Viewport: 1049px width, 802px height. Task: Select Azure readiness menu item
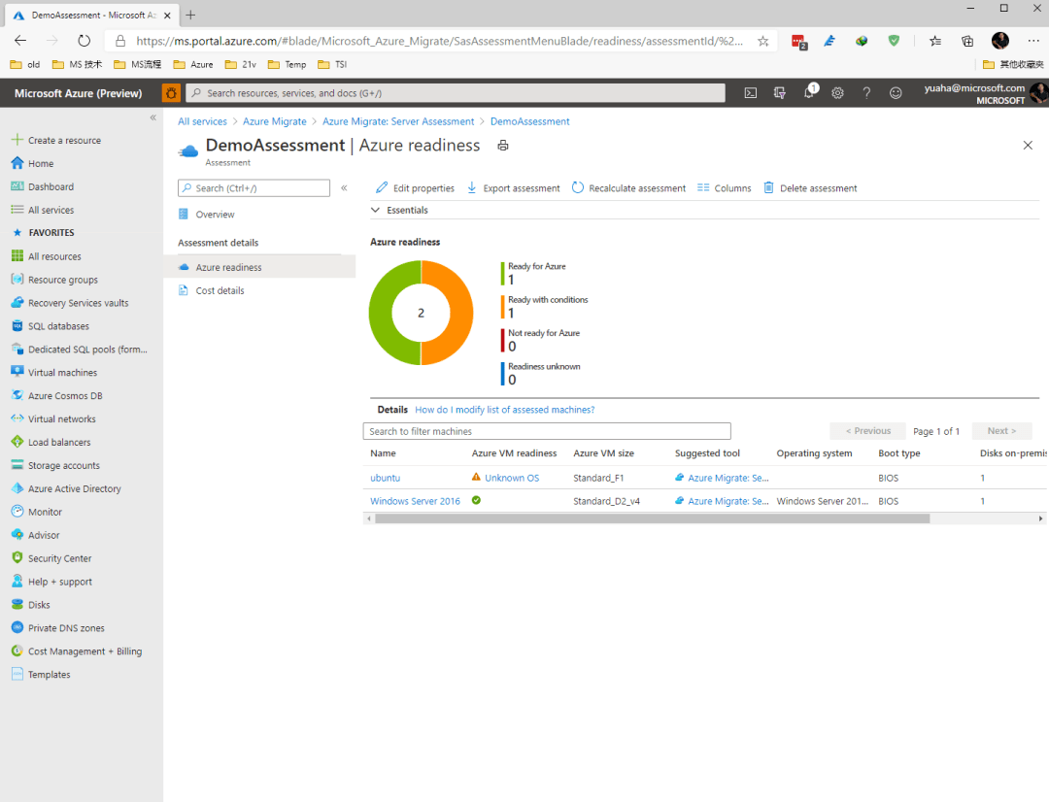[x=259, y=267]
